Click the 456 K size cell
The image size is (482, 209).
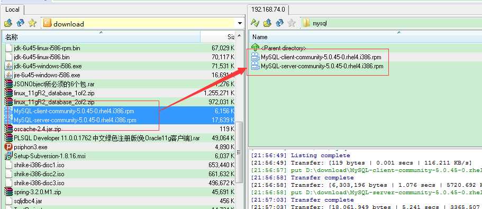pyautogui.click(x=227, y=201)
